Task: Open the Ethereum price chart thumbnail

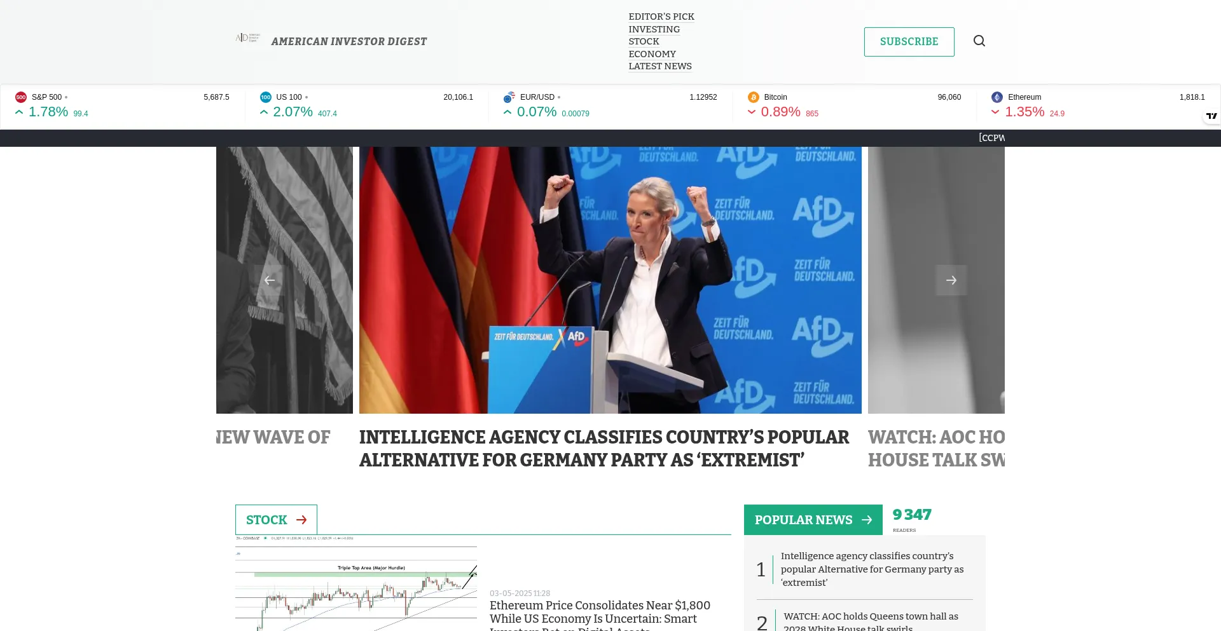Action: coord(356,583)
